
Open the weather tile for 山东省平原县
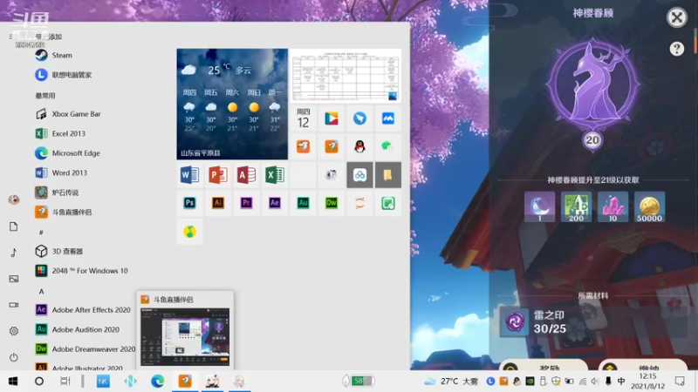232,104
